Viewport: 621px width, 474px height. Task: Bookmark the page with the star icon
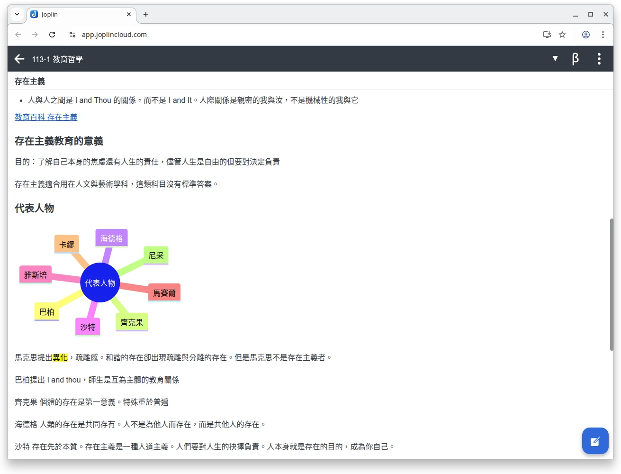coord(562,34)
